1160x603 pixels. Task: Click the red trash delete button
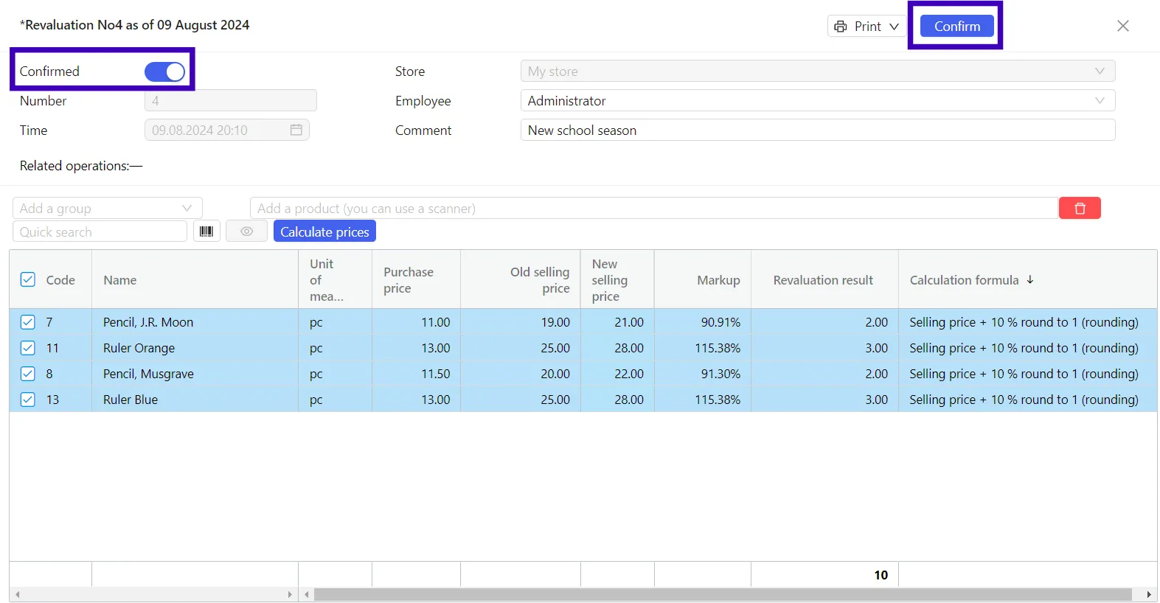(1080, 209)
